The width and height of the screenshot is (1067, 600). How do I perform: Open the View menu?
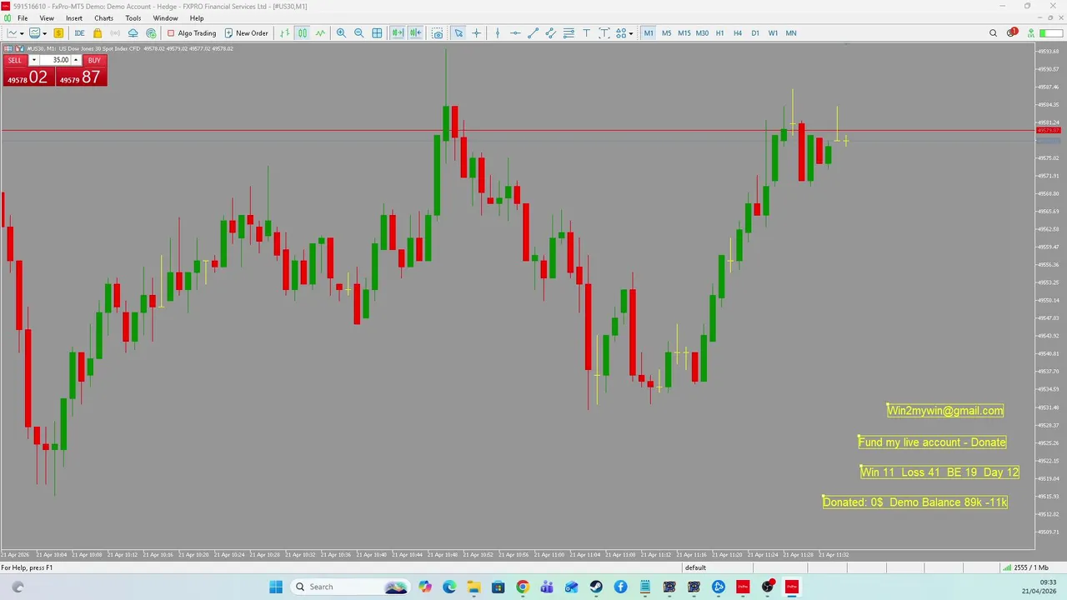[x=47, y=18]
